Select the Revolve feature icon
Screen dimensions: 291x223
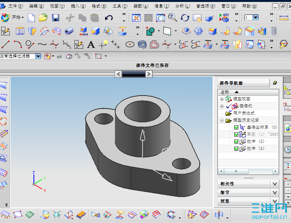[x=32, y=31]
